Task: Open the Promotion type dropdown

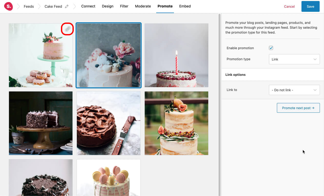Action: (x=294, y=59)
